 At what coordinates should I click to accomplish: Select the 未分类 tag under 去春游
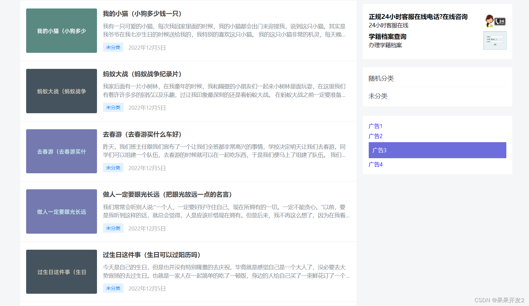pos(113,168)
